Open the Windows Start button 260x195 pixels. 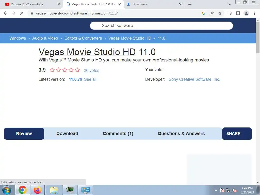point(7,190)
